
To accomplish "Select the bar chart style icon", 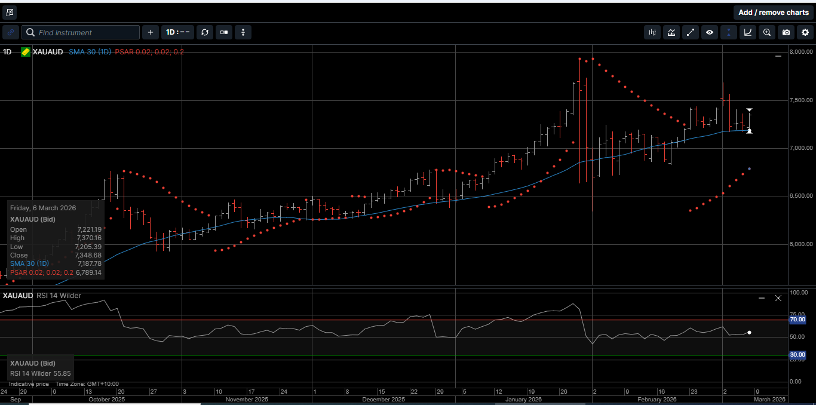I will coord(652,32).
